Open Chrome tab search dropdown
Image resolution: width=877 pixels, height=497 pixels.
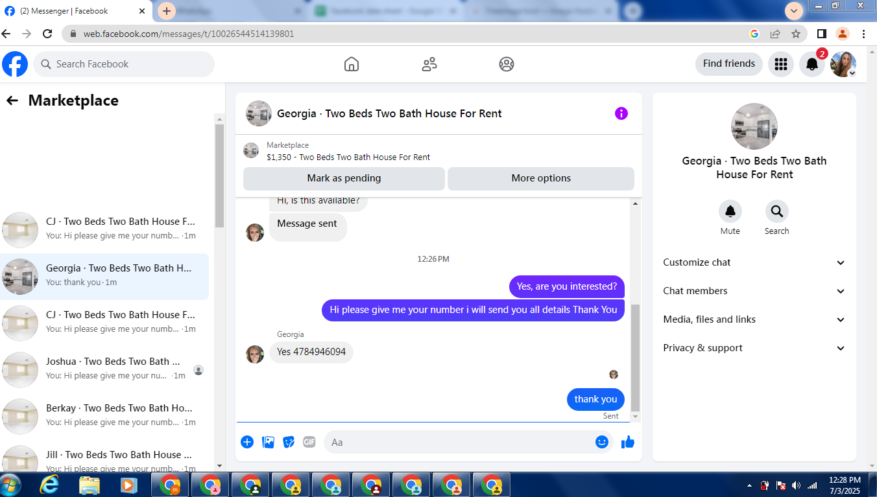(794, 11)
